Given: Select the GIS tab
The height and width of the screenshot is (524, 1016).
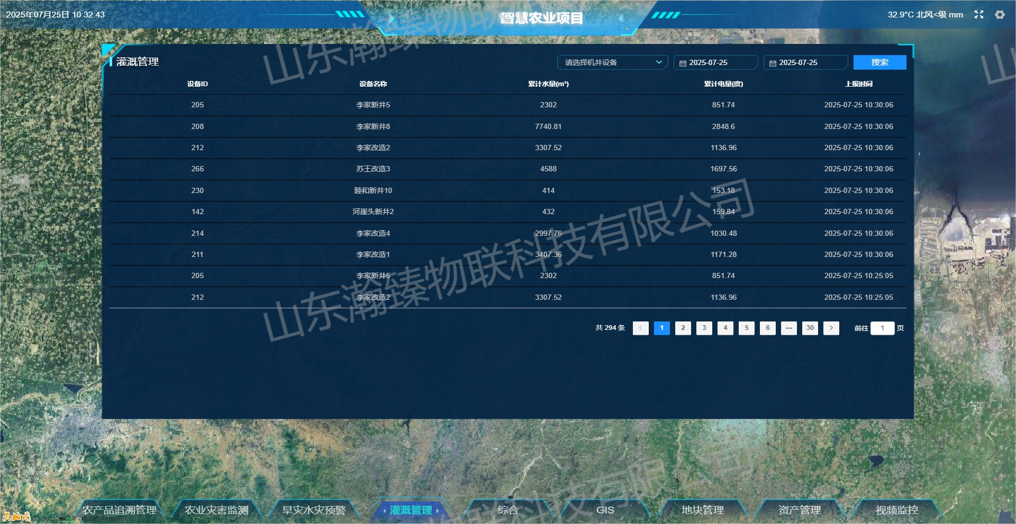Looking at the screenshot, I should click(605, 510).
